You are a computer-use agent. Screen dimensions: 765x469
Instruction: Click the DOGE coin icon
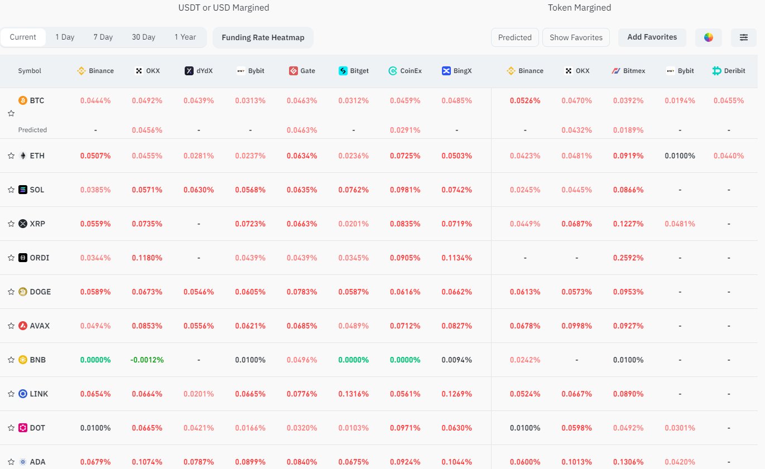(x=23, y=292)
